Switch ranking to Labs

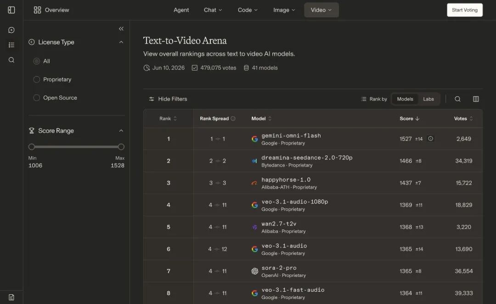click(x=428, y=99)
